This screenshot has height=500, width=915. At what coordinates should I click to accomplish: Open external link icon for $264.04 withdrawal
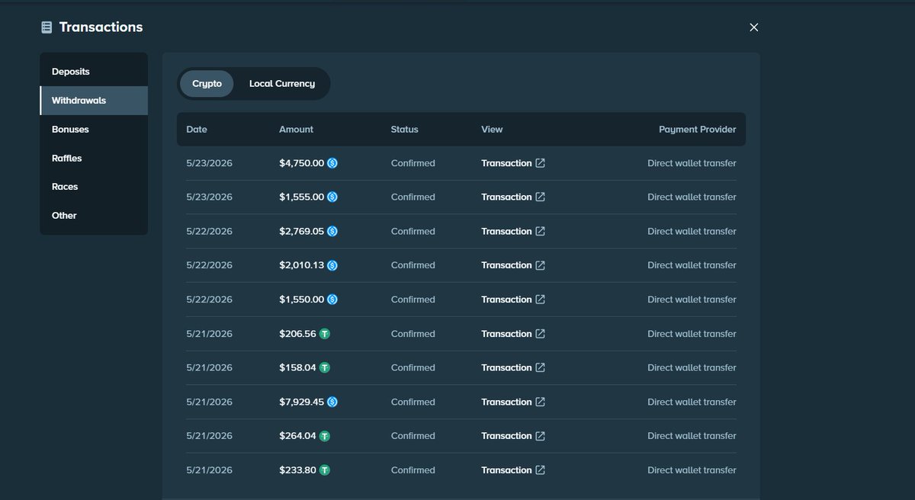(x=541, y=436)
